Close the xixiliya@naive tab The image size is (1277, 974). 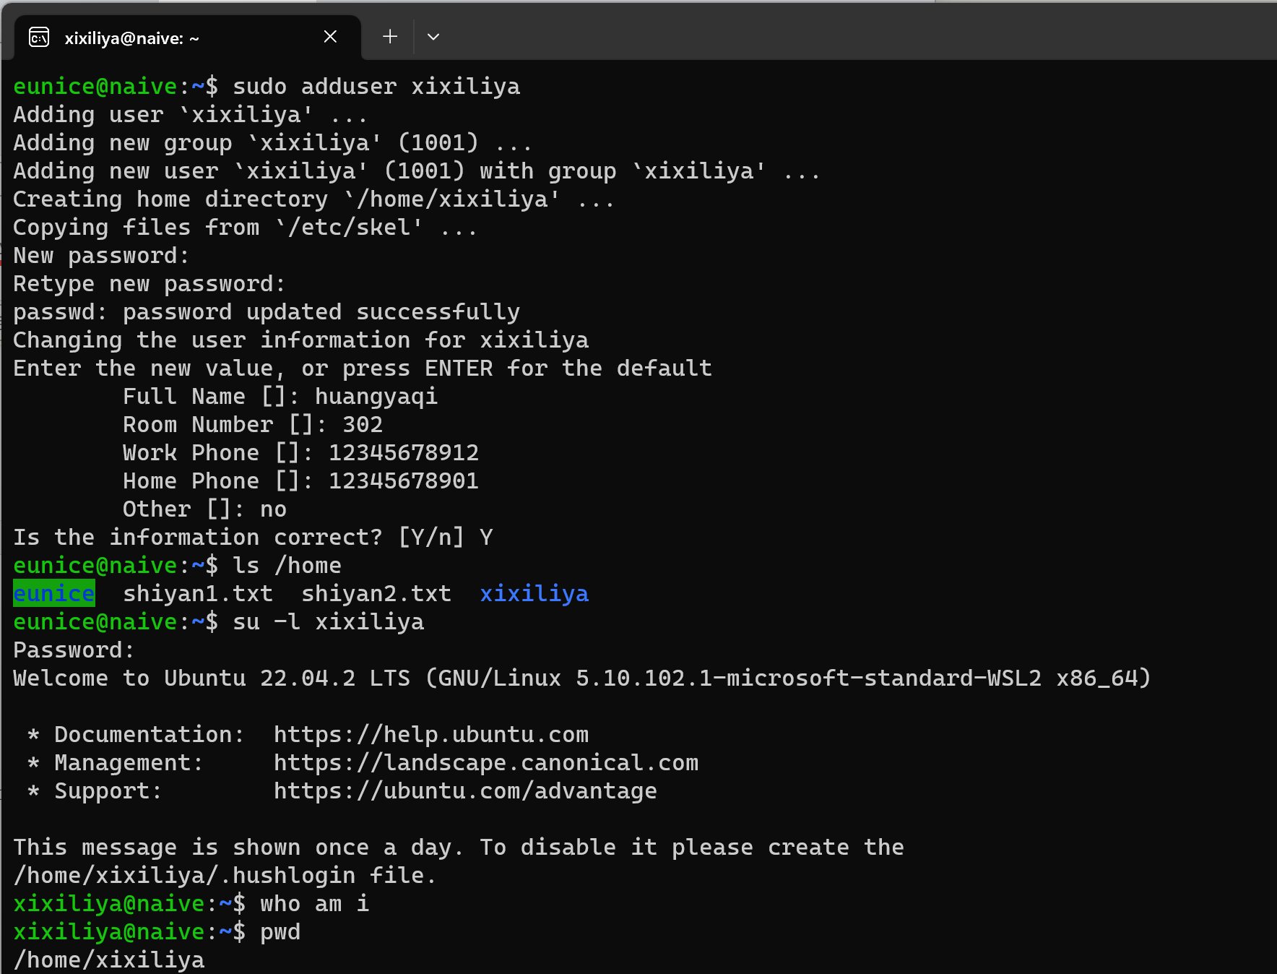tap(330, 36)
